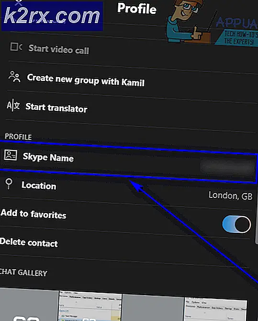Click the blurred Skype name value
The height and width of the screenshot is (321, 258).
coord(227,168)
